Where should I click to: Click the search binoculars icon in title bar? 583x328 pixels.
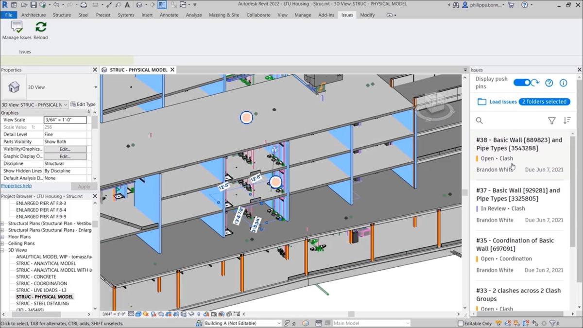(x=456, y=5)
